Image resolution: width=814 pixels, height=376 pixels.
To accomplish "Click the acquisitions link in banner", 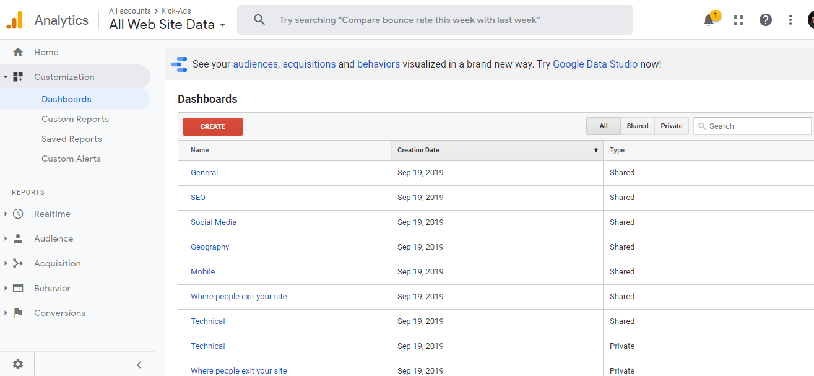I will click(x=309, y=64).
